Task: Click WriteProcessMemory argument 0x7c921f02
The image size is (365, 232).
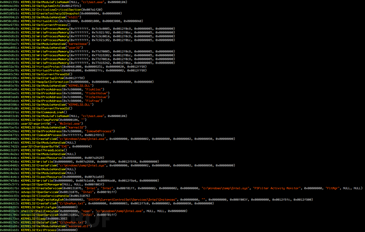Action: point(101,32)
